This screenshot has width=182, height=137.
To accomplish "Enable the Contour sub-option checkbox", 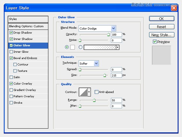I will 15,64.
